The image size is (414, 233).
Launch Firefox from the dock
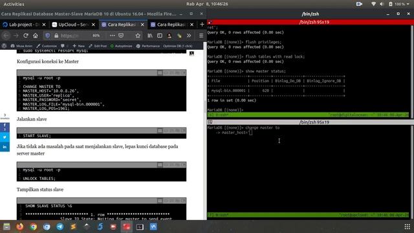(x=20, y=227)
